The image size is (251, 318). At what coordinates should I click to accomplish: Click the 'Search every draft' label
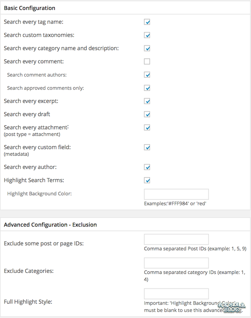[27, 114]
